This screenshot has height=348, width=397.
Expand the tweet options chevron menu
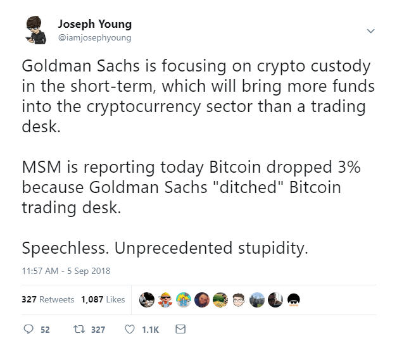point(371,30)
